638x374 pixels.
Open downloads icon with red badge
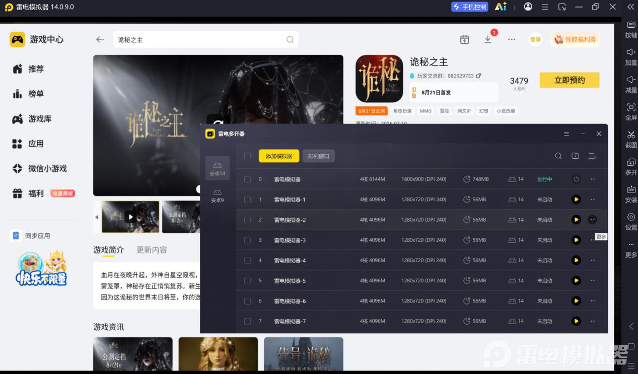click(488, 39)
